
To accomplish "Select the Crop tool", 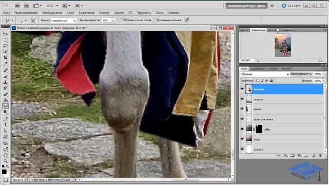I will [6, 58].
